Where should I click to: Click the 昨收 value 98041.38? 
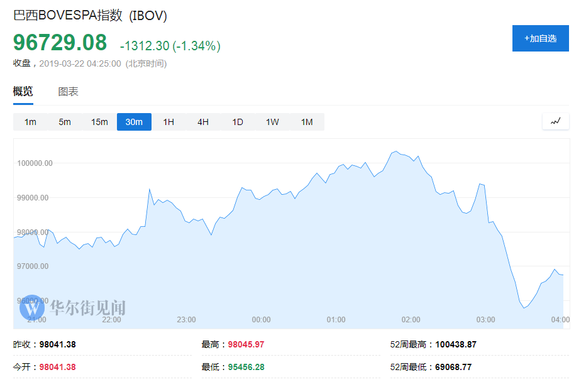point(58,345)
